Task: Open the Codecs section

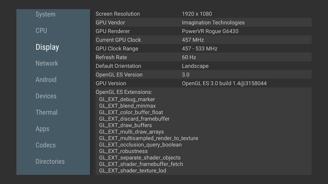Action: (x=45, y=145)
